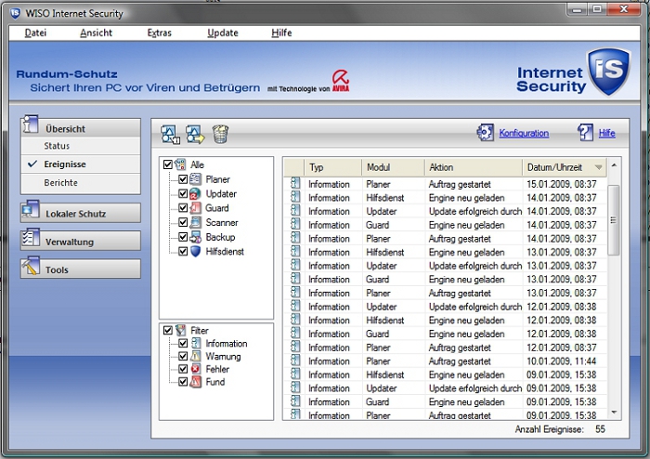The width and height of the screenshot is (650, 459).
Task: Click the second toolbar icon with arrow
Action: [195, 134]
